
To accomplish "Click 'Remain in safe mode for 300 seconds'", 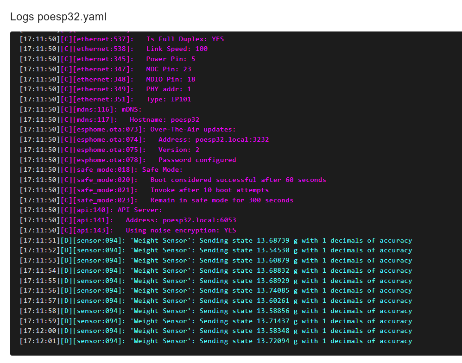I will pyautogui.click(x=222, y=200).
